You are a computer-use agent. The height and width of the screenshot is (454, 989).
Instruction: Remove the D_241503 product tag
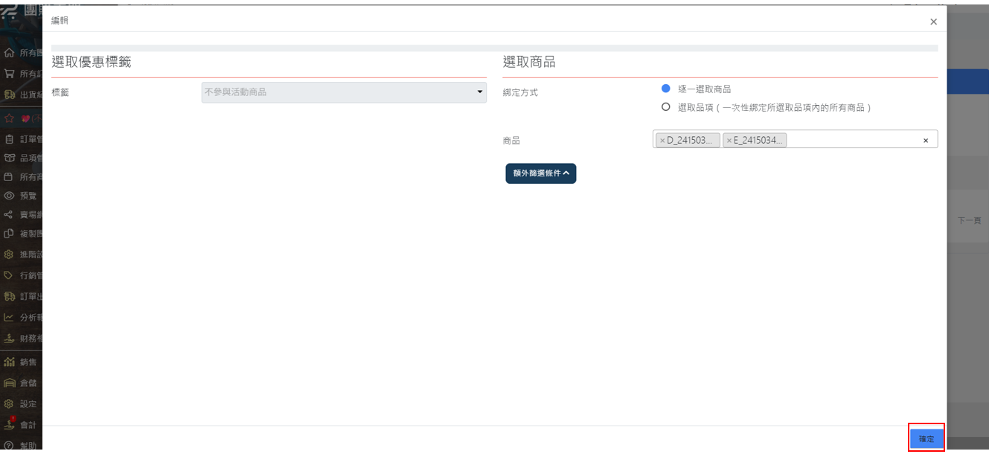(662, 140)
